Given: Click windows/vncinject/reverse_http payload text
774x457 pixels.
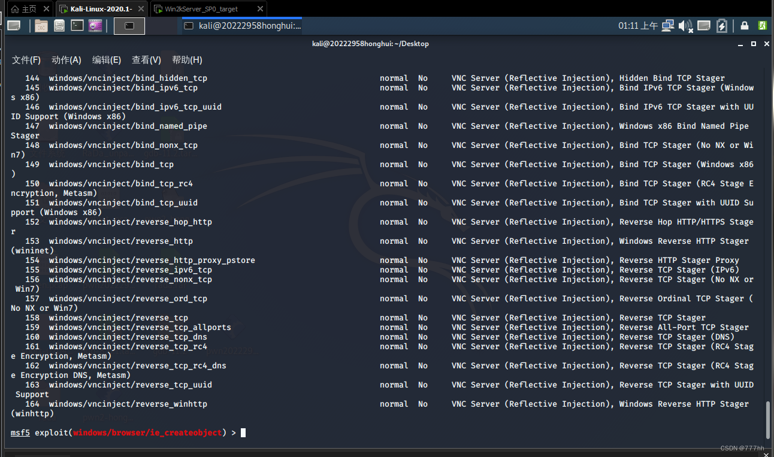Looking at the screenshot, I should tap(121, 241).
